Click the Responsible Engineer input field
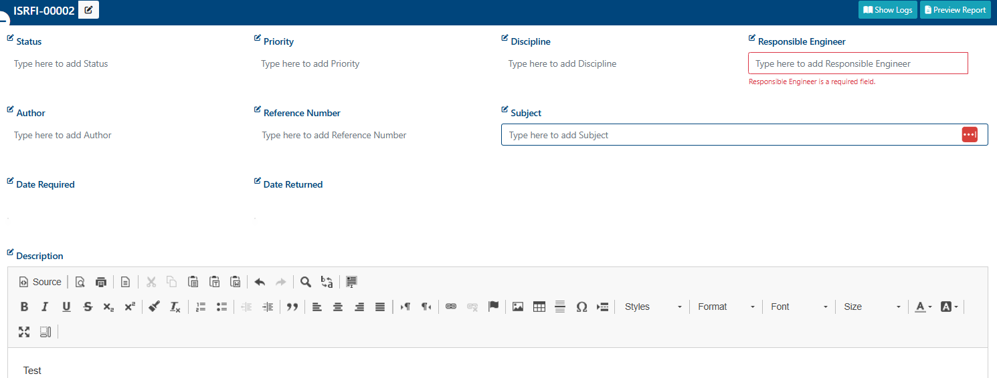The height and width of the screenshot is (378, 997). 858,63
